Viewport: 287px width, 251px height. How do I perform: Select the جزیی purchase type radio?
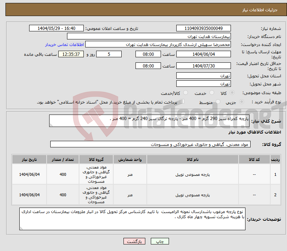pos(241,102)
